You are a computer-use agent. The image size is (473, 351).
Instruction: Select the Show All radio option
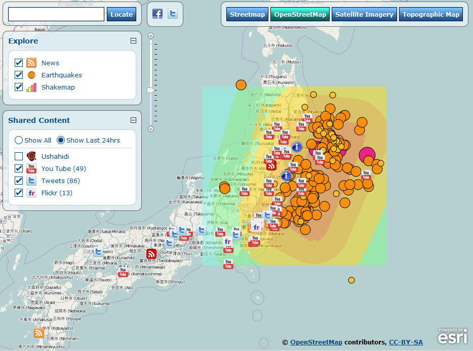[18, 140]
